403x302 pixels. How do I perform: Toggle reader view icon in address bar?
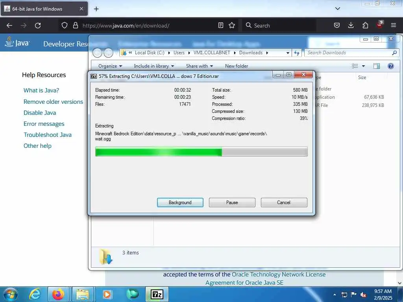point(220,25)
